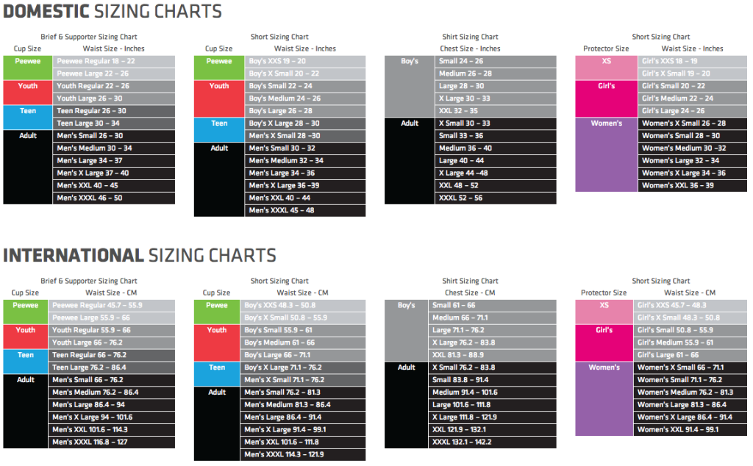
Task: Click the INTERNATIONAL SIZING CHARTS heading
Action: click(140, 255)
